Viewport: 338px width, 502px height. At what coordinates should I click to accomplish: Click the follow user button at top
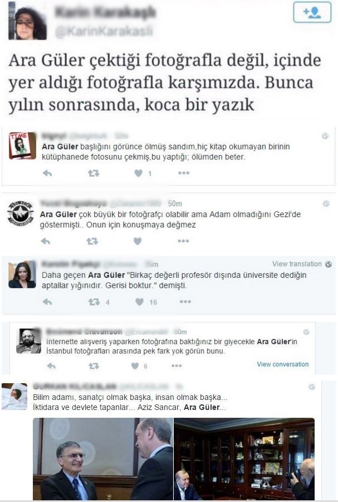tap(312, 12)
